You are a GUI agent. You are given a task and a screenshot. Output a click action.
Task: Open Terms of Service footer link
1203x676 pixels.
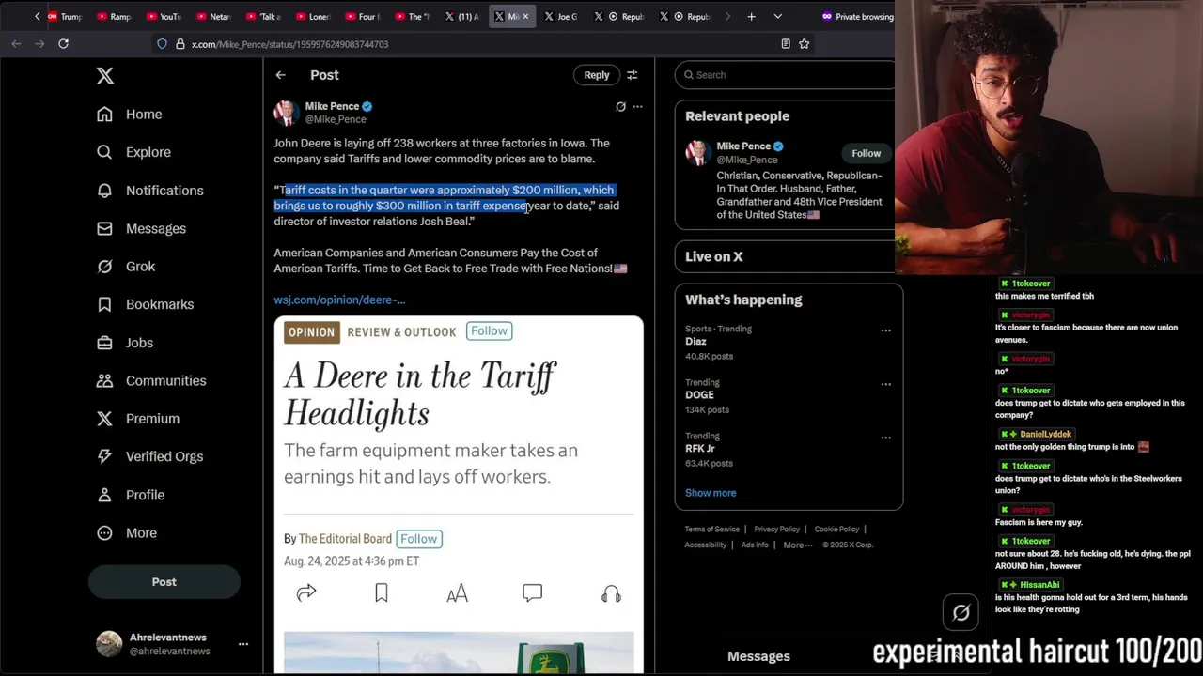pyautogui.click(x=711, y=530)
